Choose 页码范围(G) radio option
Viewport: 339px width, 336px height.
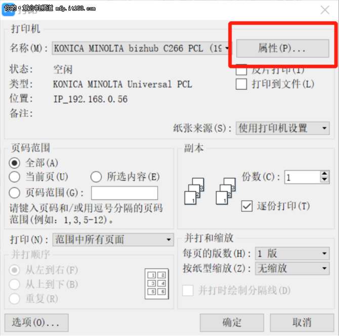click(x=15, y=193)
